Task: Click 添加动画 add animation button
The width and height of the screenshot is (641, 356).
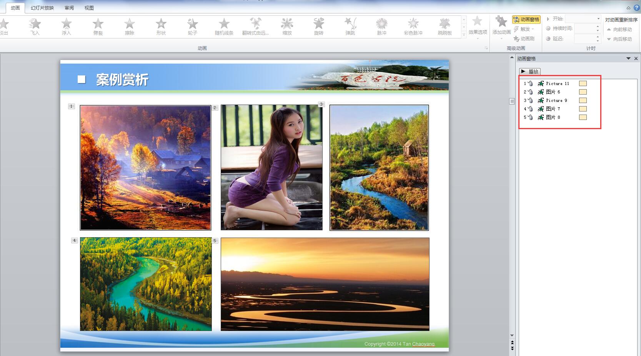Action: 501,27
